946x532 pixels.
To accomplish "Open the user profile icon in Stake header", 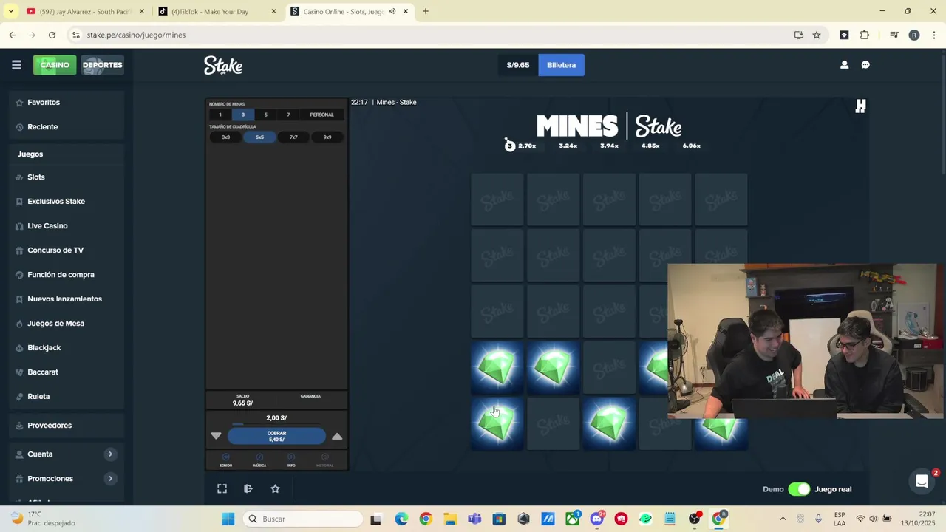I will [844, 65].
